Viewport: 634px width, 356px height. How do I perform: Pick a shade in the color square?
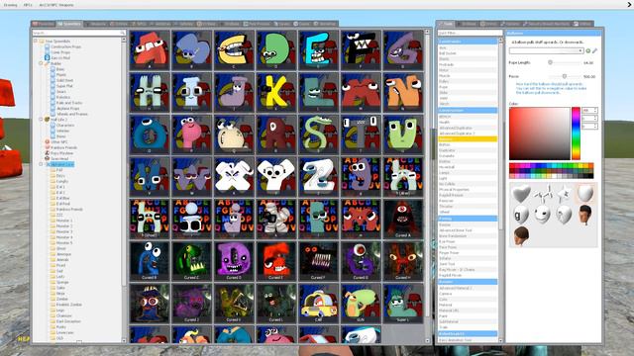[x=539, y=133]
